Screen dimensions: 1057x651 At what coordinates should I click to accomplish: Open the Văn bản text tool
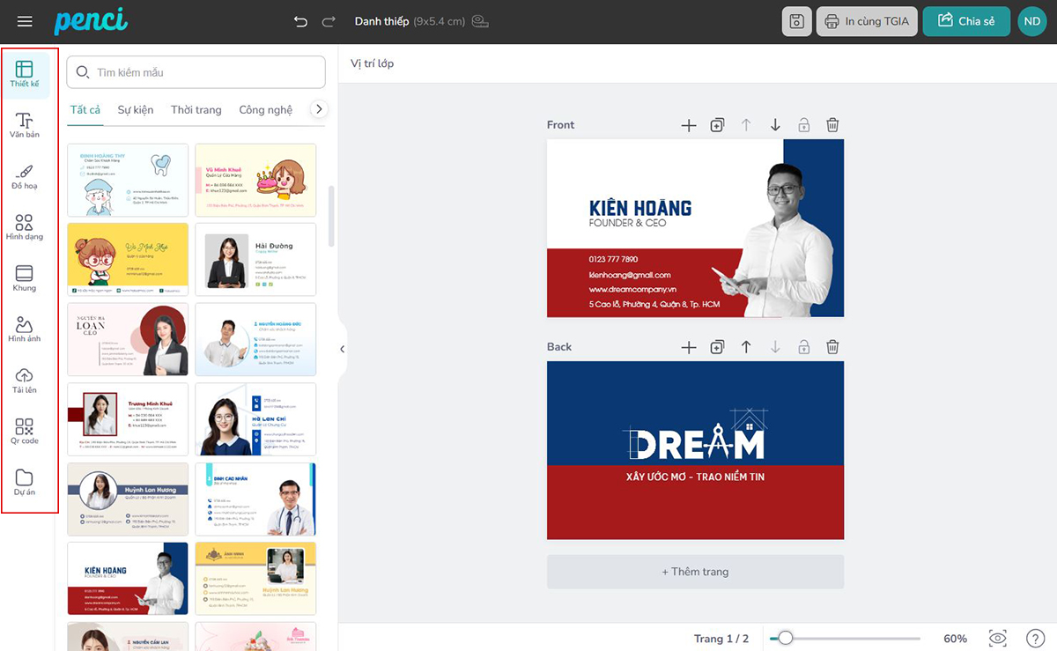click(25, 125)
